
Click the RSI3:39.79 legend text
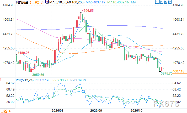click(x=78, y=80)
